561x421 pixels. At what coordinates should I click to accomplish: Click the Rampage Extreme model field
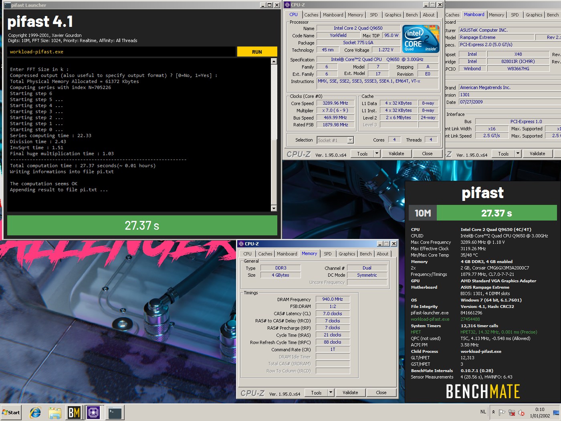pyautogui.click(x=496, y=37)
